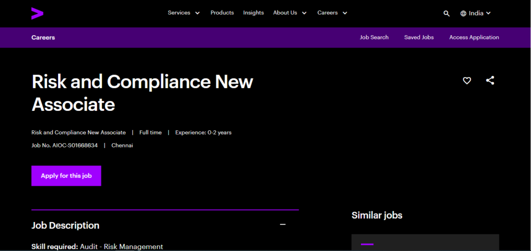Open the Insights menu item

pos(253,13)
